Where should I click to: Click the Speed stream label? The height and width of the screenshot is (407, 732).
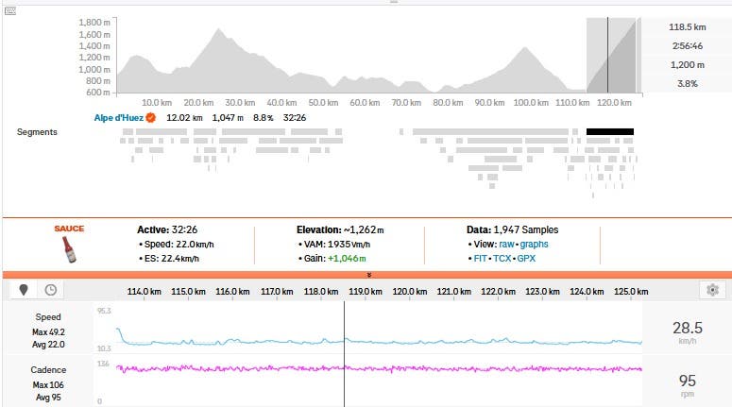48,317
